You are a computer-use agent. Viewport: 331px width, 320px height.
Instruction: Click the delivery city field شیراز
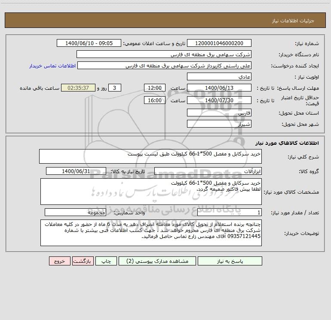point(219,124)
